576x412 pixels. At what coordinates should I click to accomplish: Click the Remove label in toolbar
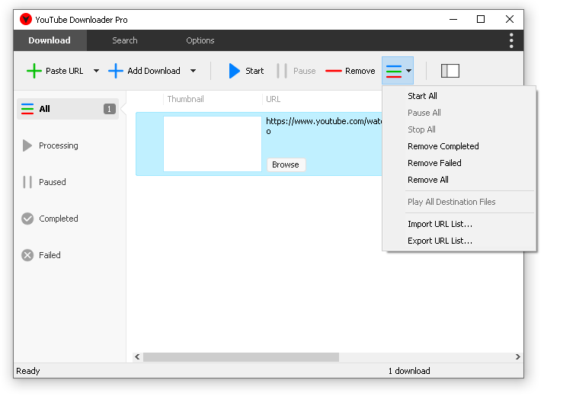tap(360, 71)
